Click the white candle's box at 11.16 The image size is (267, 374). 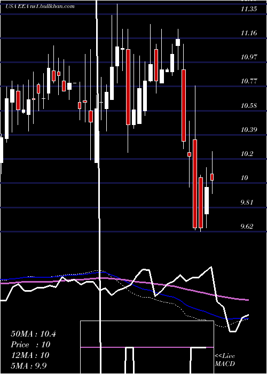[178, 42]
